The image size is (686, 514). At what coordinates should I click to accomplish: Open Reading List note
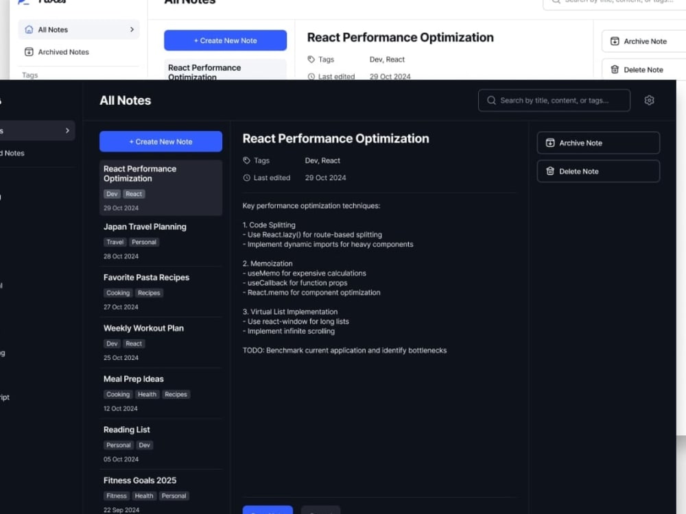click(x=161, y=444)
